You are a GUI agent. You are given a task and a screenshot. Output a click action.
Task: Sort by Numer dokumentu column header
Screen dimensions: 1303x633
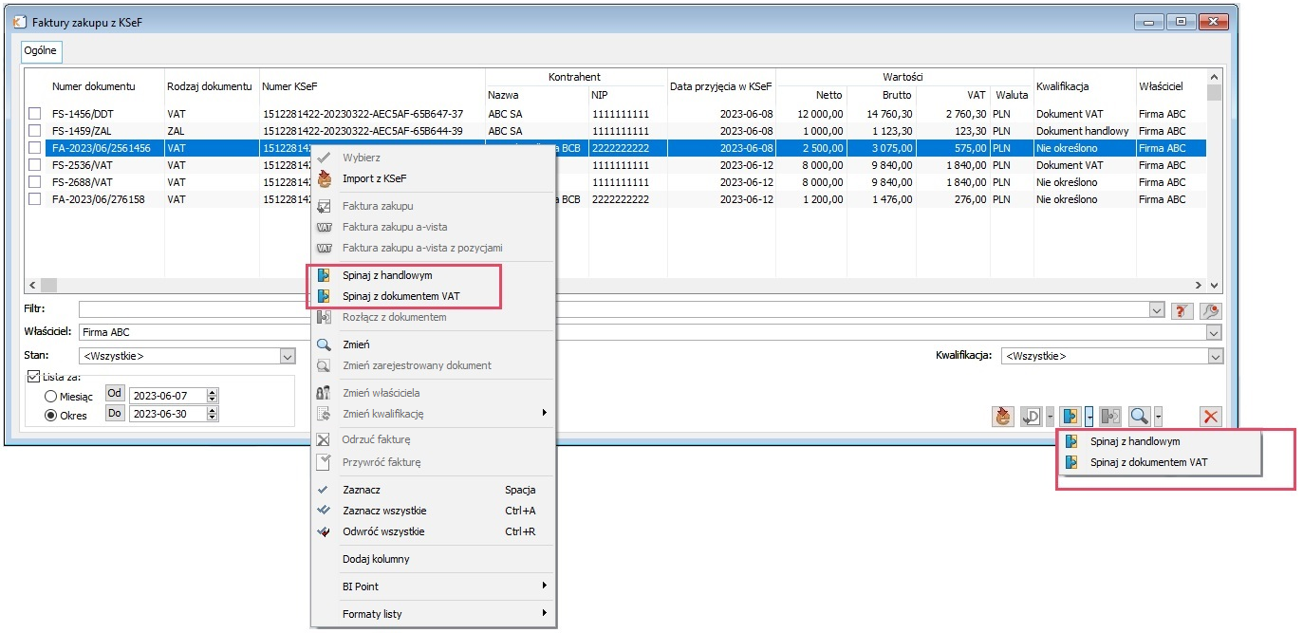(94, 86)
